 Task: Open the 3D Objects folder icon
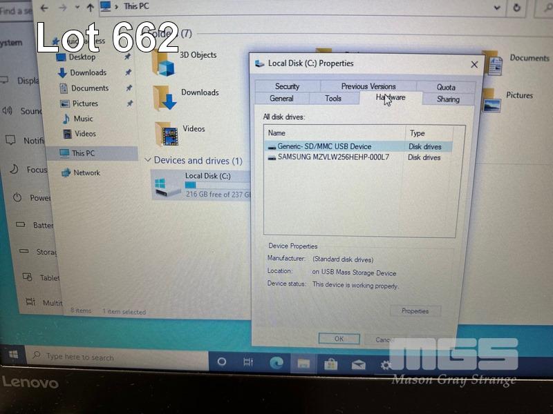click(165, 63)
